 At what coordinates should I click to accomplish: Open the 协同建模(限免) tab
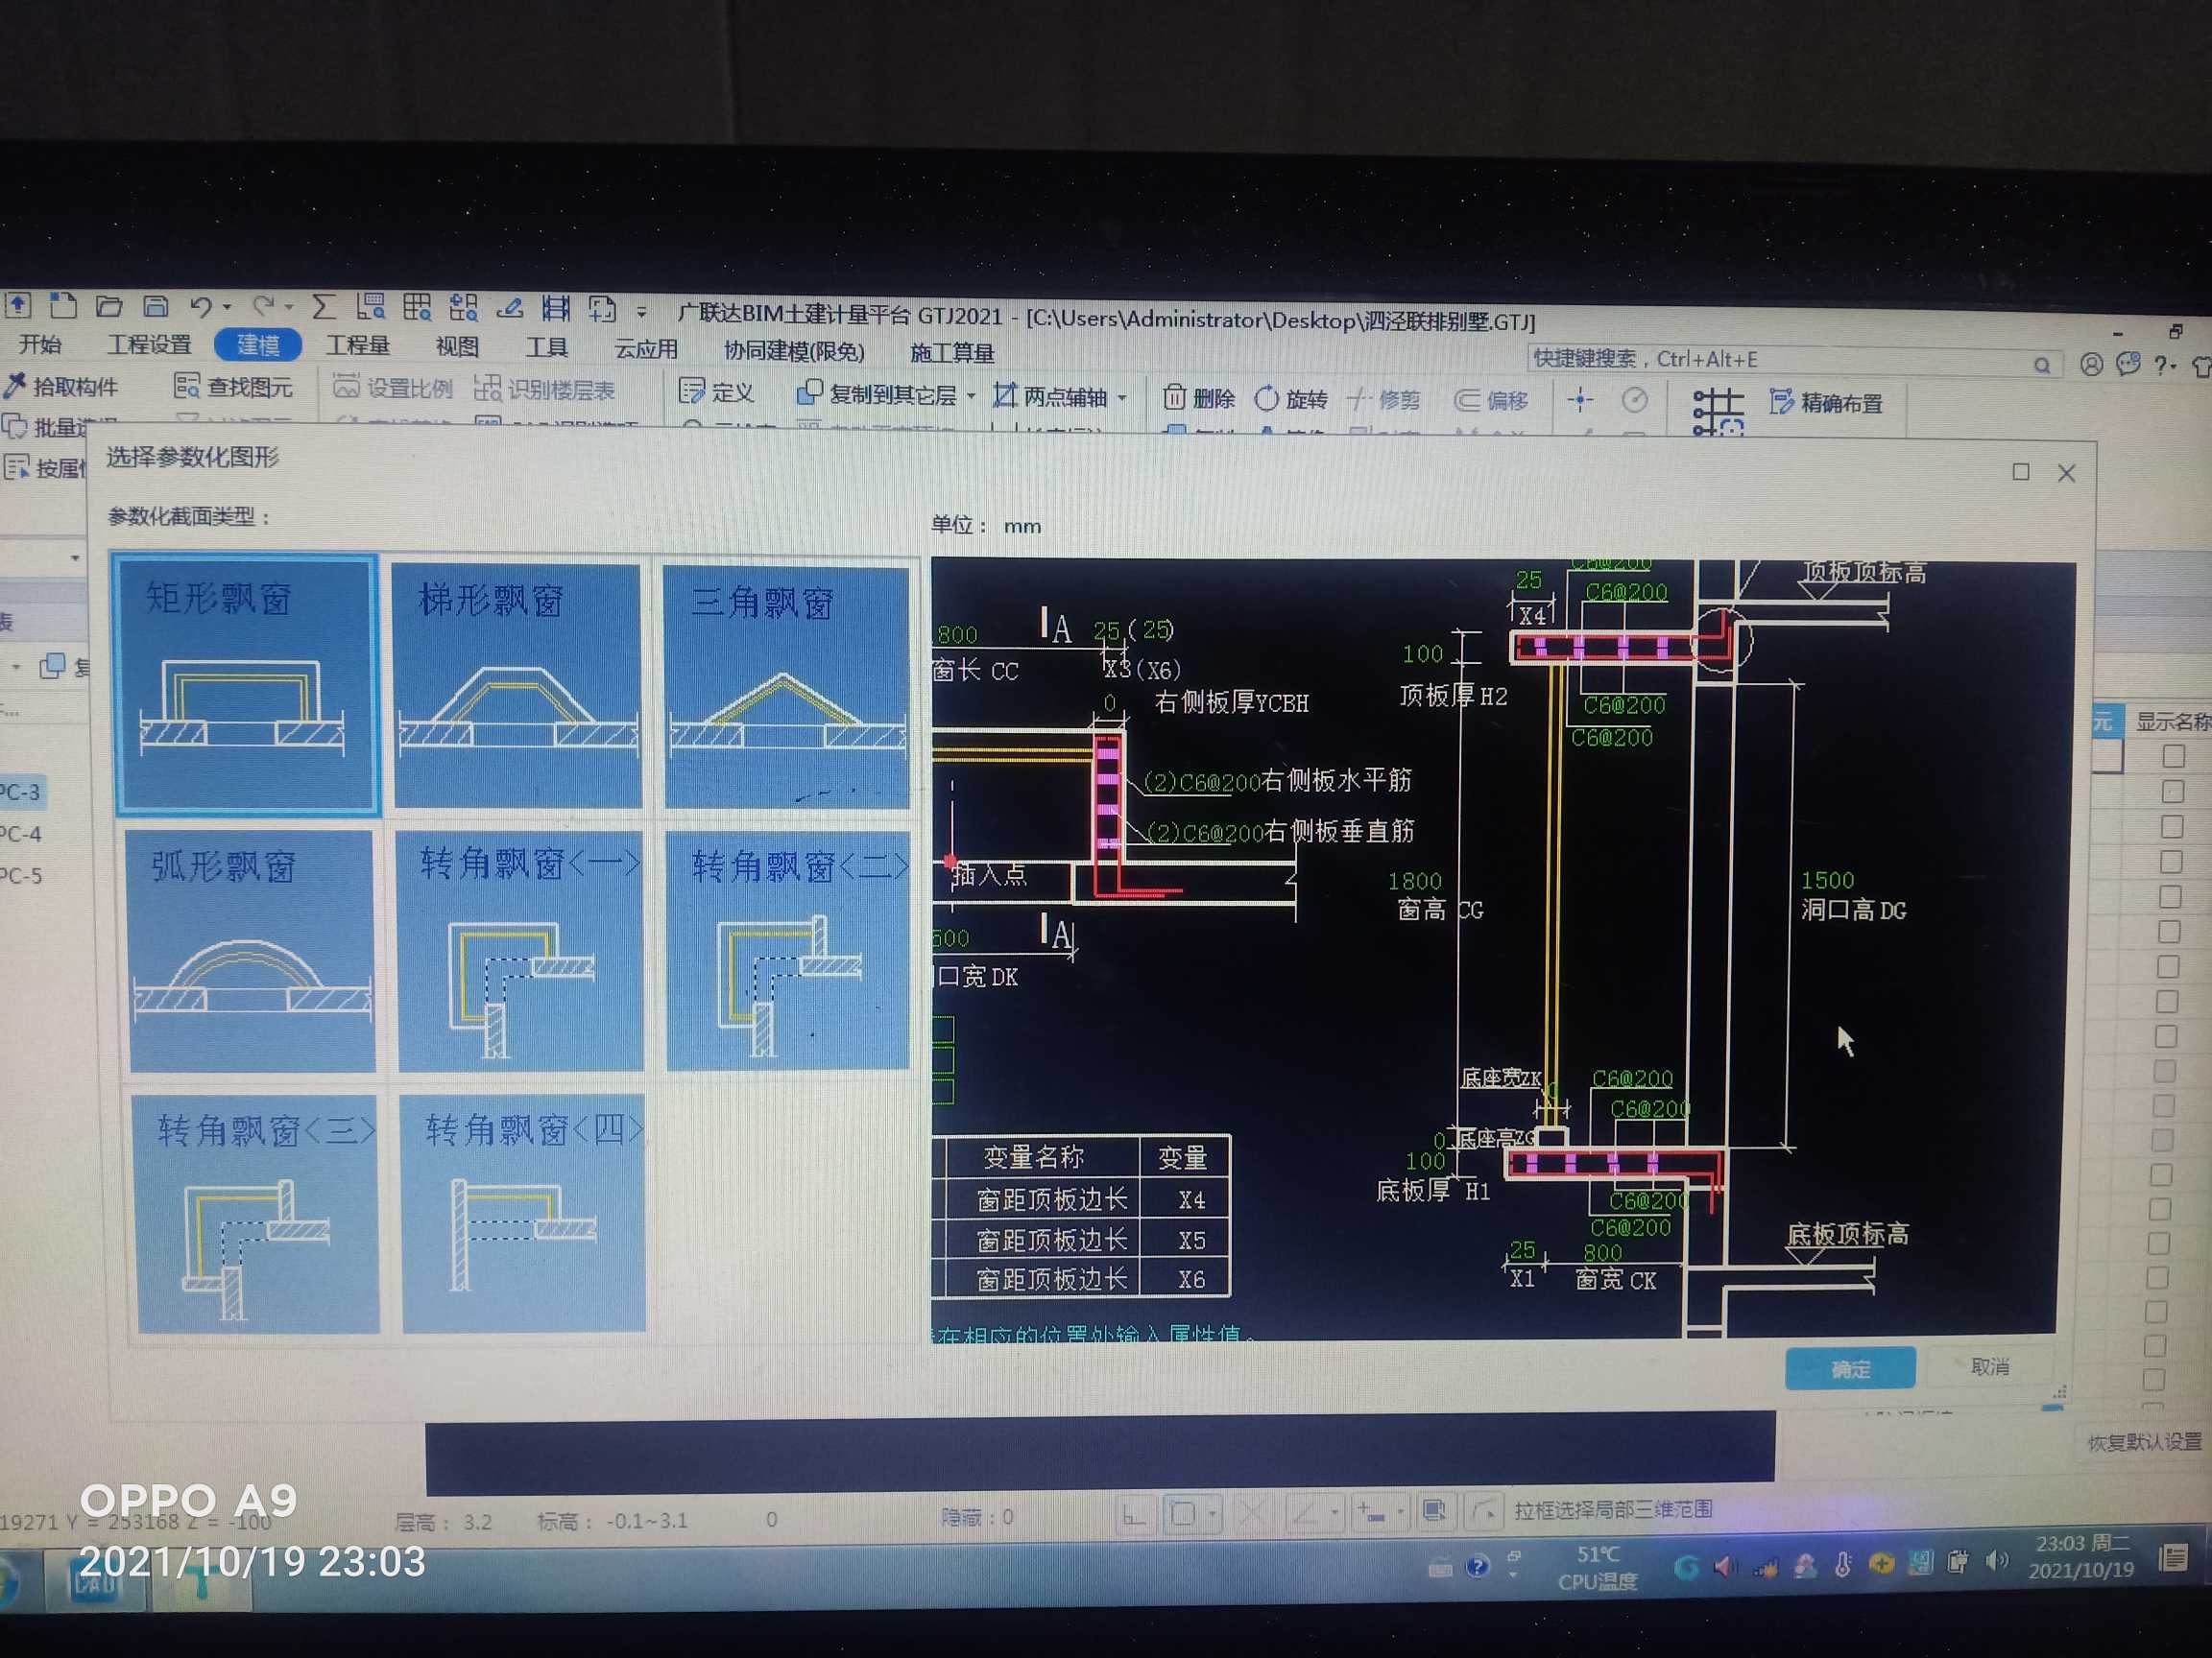coord(794,351)
